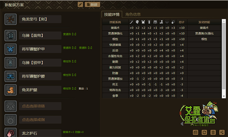Select the 反动 skill row name
The height and width of the screenshot is (137, 228).
[x=115, y=51]
